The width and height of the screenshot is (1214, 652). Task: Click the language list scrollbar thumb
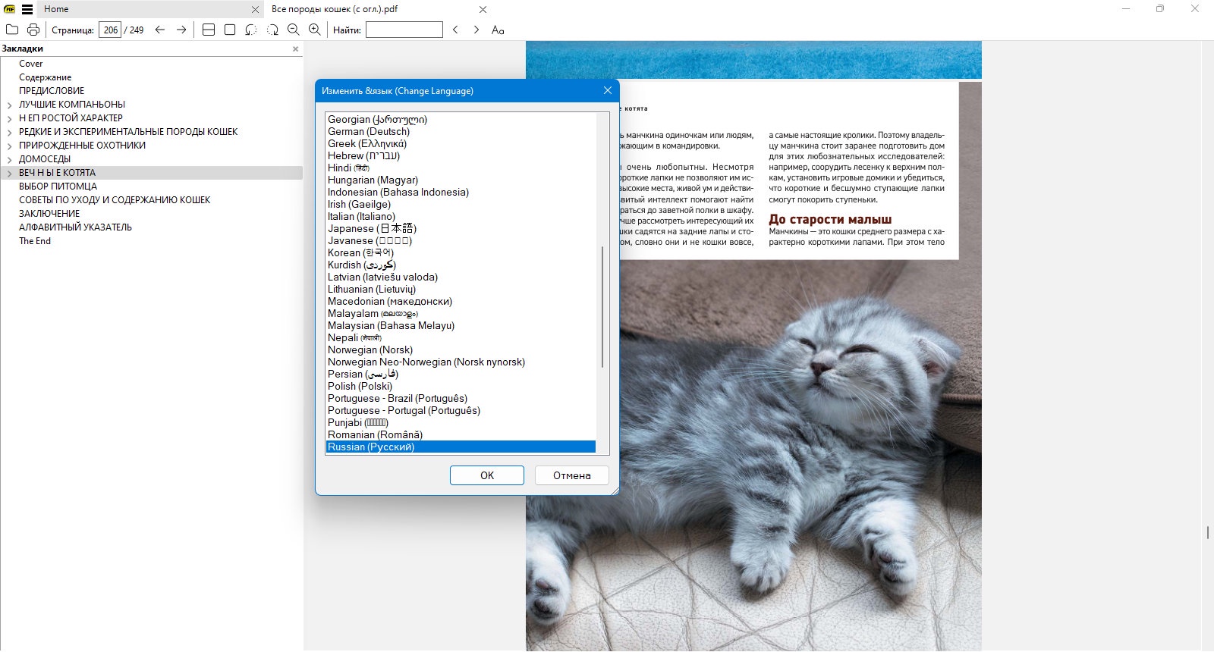click(603, 306)
